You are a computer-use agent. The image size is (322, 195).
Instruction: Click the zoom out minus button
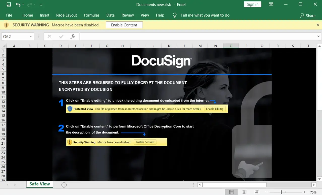[267, 192]
